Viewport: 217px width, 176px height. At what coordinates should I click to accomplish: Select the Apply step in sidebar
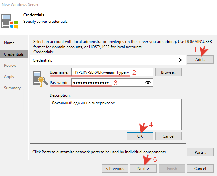9,77
